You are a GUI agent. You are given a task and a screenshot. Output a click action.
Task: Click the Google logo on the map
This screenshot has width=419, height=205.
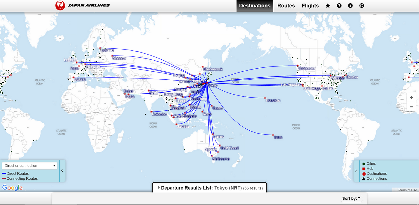pos(12,188)
